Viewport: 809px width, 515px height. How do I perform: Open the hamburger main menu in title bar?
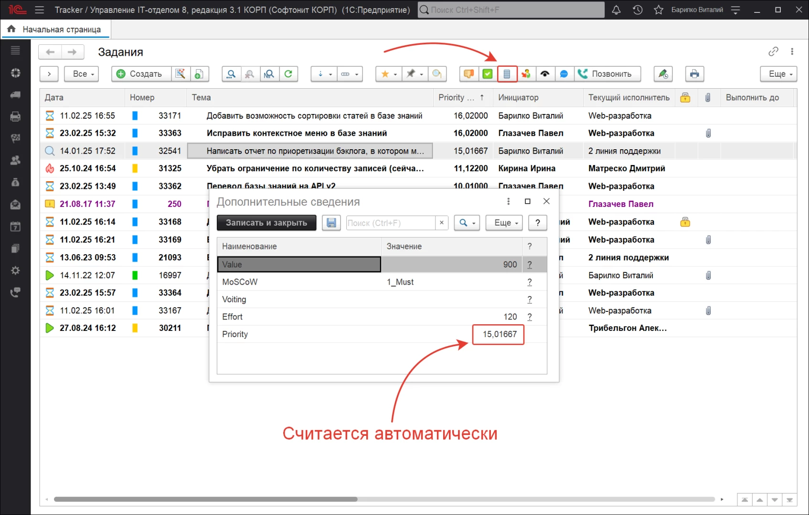pyautogui.click(x=40, y=10)
